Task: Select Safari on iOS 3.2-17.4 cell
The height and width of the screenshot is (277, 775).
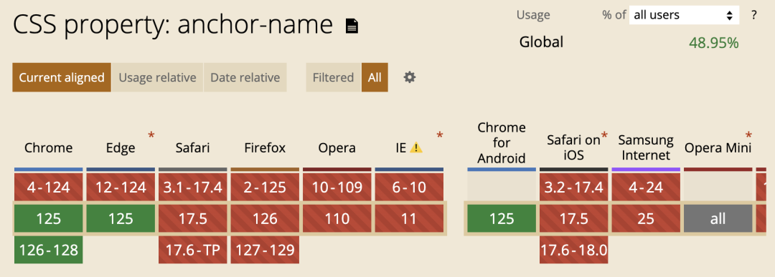Action: coord(574,188)
